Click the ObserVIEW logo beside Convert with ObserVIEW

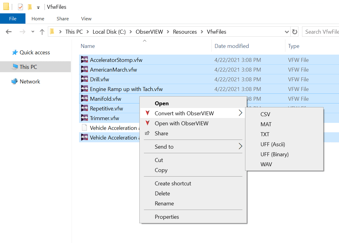point(148,113)
